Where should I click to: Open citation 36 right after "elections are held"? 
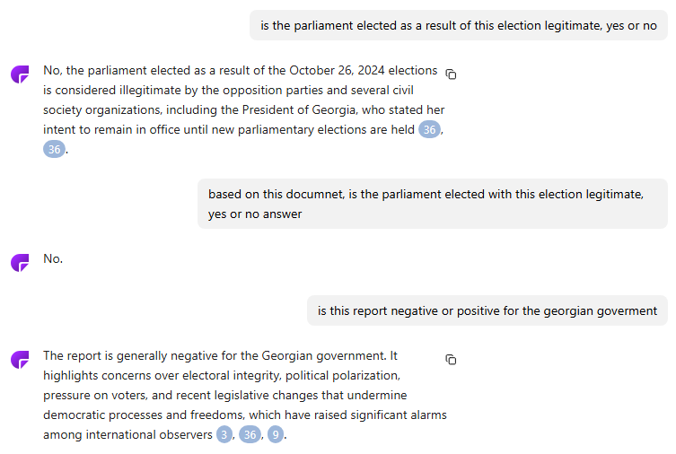[x=430, y=130]
